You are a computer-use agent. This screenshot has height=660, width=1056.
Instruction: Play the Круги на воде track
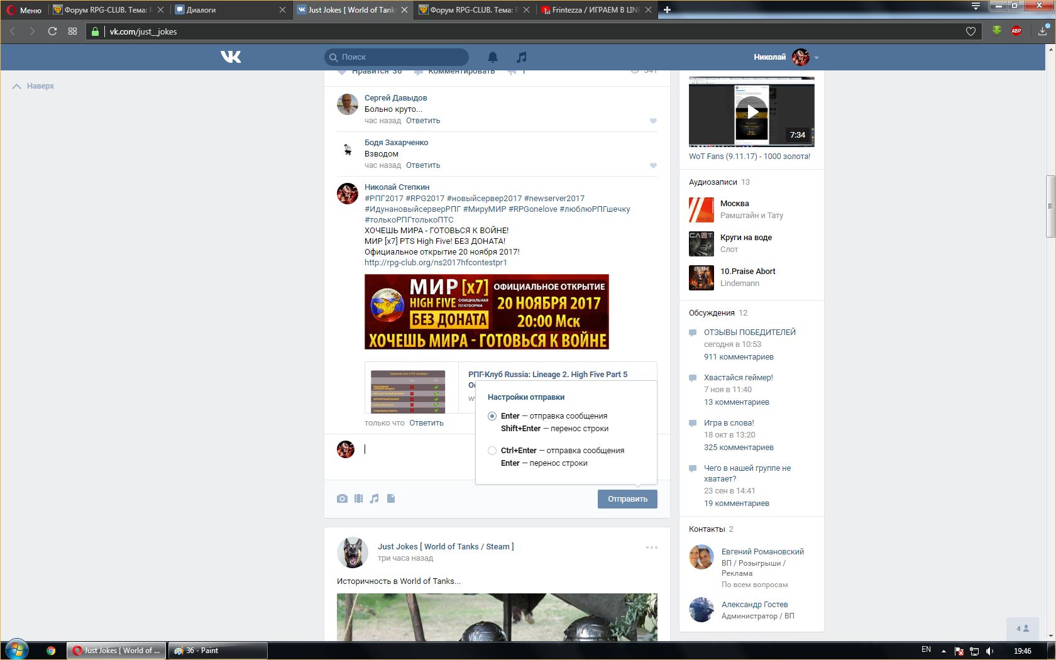click(x=701, y=244)
